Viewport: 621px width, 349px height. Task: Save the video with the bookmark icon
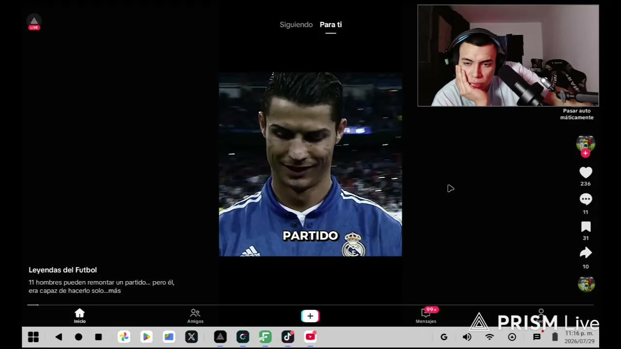[x=586, y=227]
